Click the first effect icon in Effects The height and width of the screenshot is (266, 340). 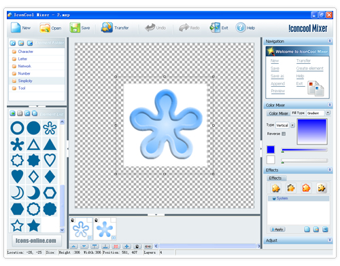pos(276,188)
